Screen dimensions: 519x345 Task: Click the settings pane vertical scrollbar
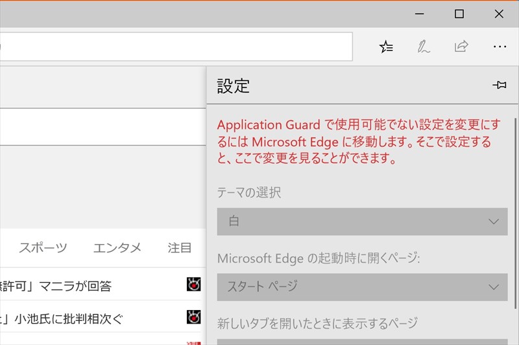515,213
